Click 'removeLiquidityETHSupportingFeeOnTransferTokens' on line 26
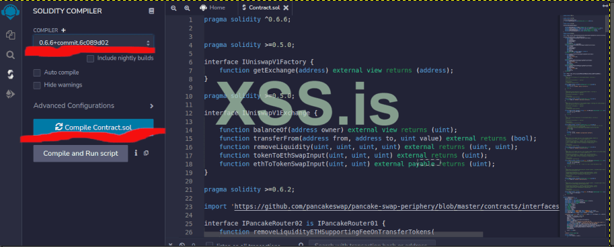614x247 pixels. click(342, 232)
